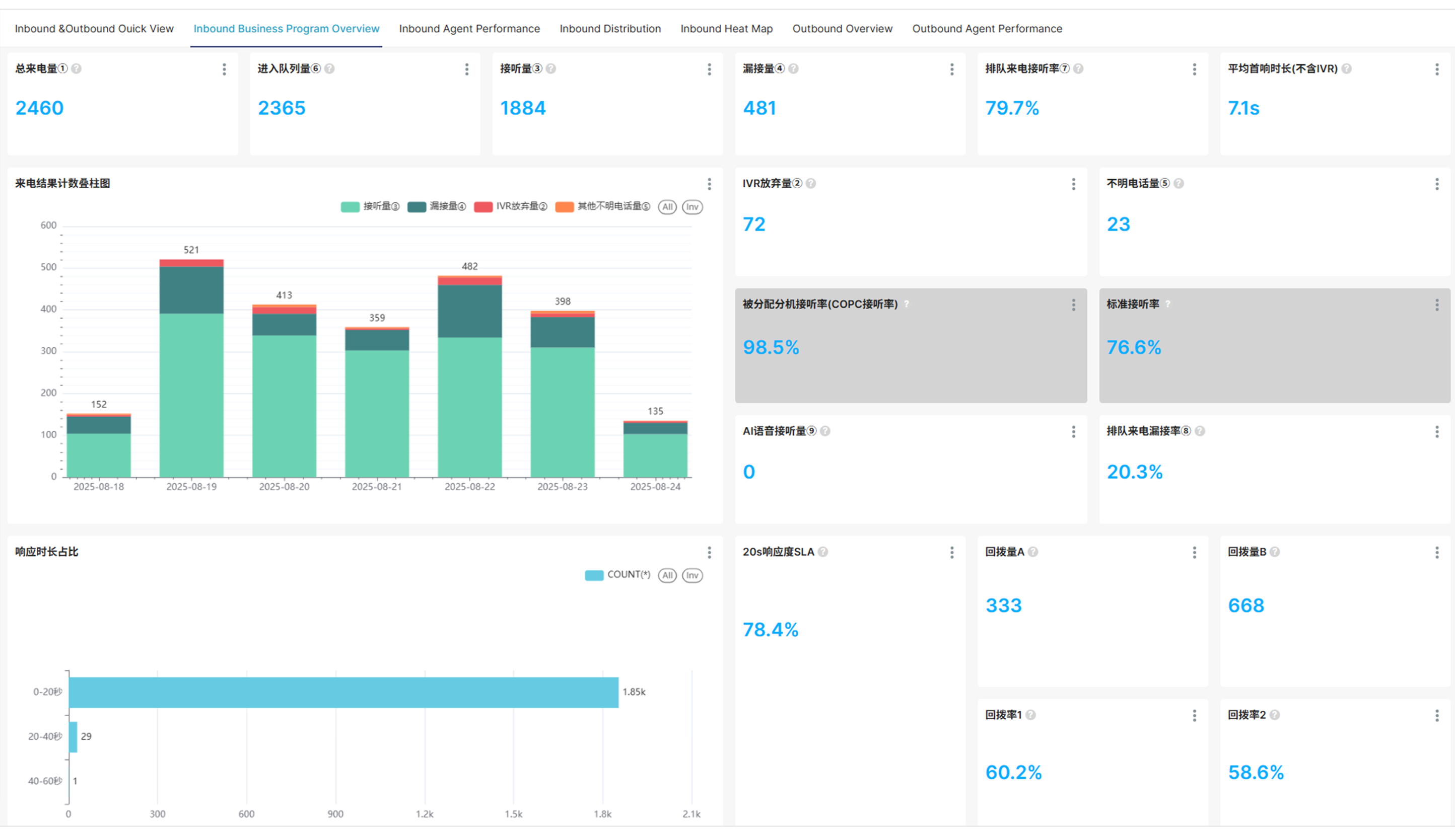
Task: Toggle the 接听量③ legend series
Action: pos(370,206)
